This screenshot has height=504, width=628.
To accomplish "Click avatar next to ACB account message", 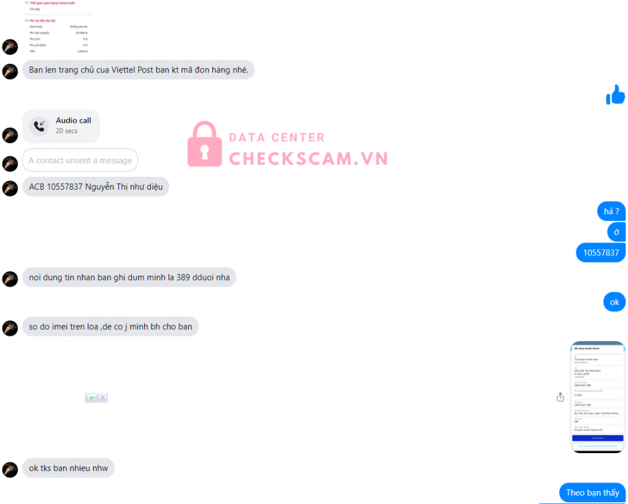I will (x=10, y=188).
